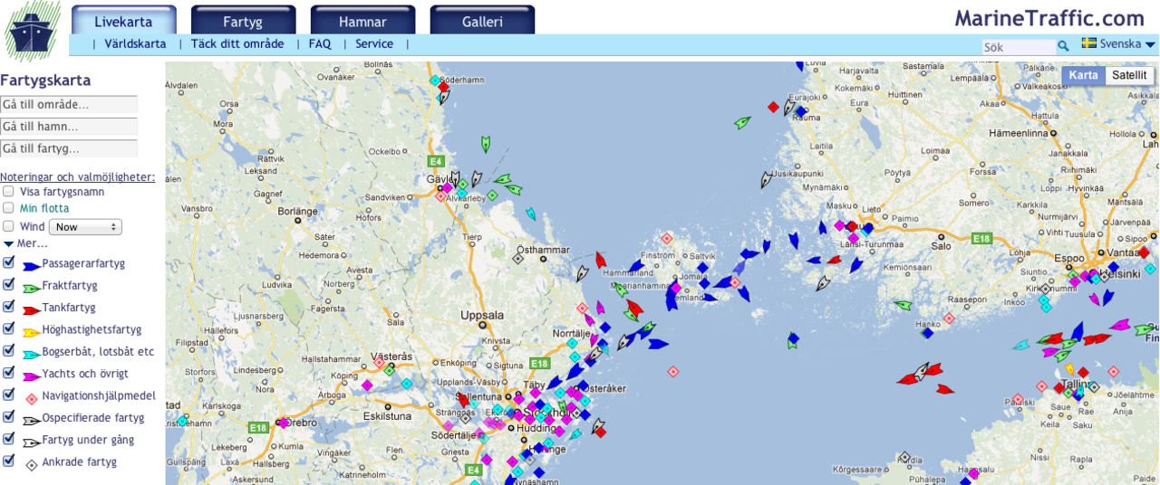Click the blue Passagerarfartyg legend icon

[x=31, y=266]
